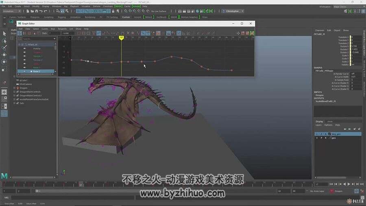Click the home icon on shelf
Viewport: 366px width, 206px height.
click(11, 22)
